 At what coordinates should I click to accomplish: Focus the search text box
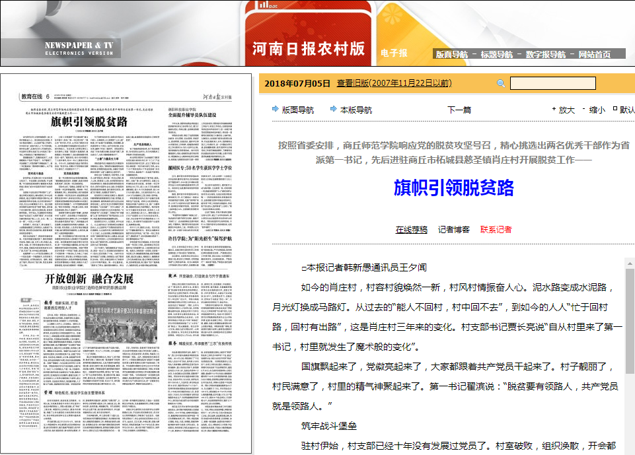[552, 83]
